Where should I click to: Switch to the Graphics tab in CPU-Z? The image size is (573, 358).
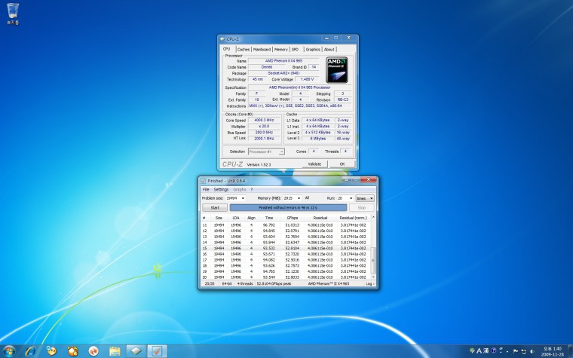pyautogui.click(x=313, y=49)
